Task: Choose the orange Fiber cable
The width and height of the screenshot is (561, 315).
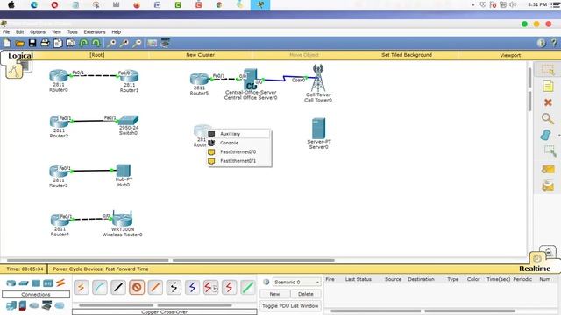Action: coord(155,288)
